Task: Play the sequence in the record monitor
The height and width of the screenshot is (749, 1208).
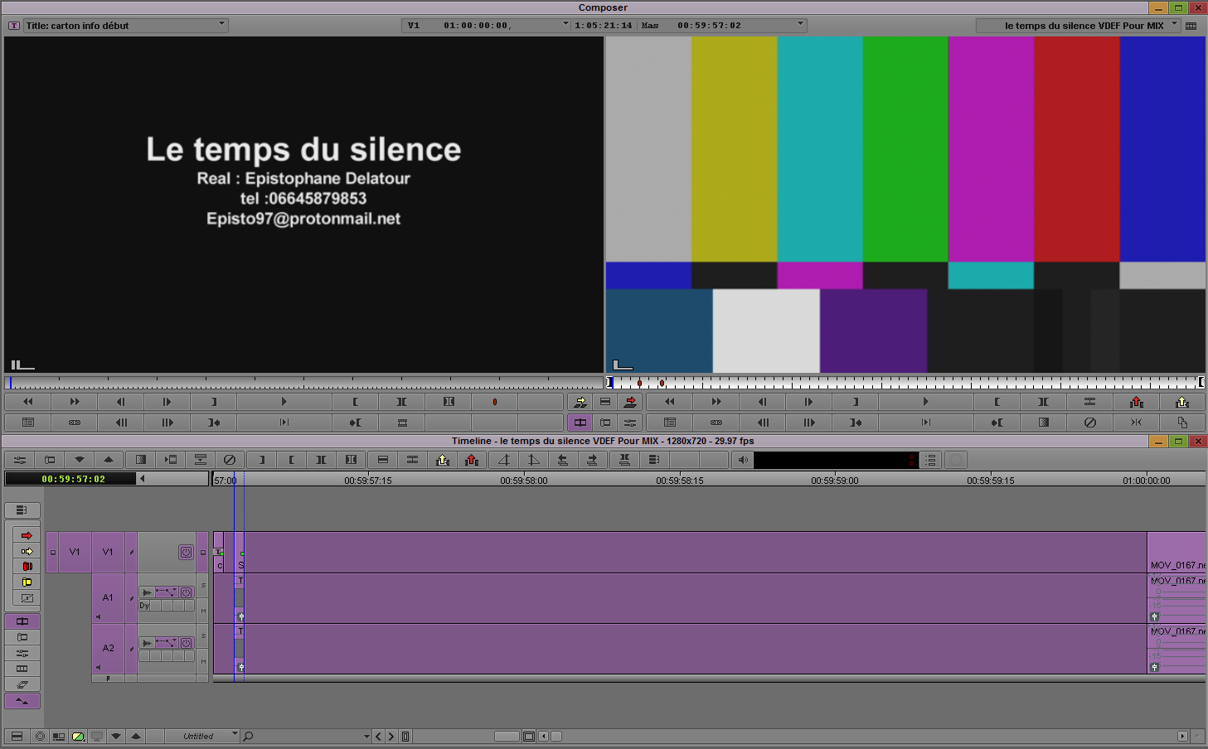Action: (925, 402)
